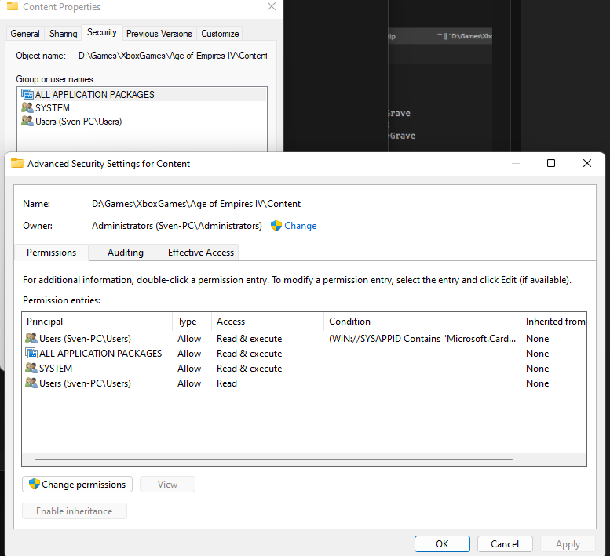Click the Administrators owner text
The height and width of the screenshot is (556, 610).
[x=177, y=226]
